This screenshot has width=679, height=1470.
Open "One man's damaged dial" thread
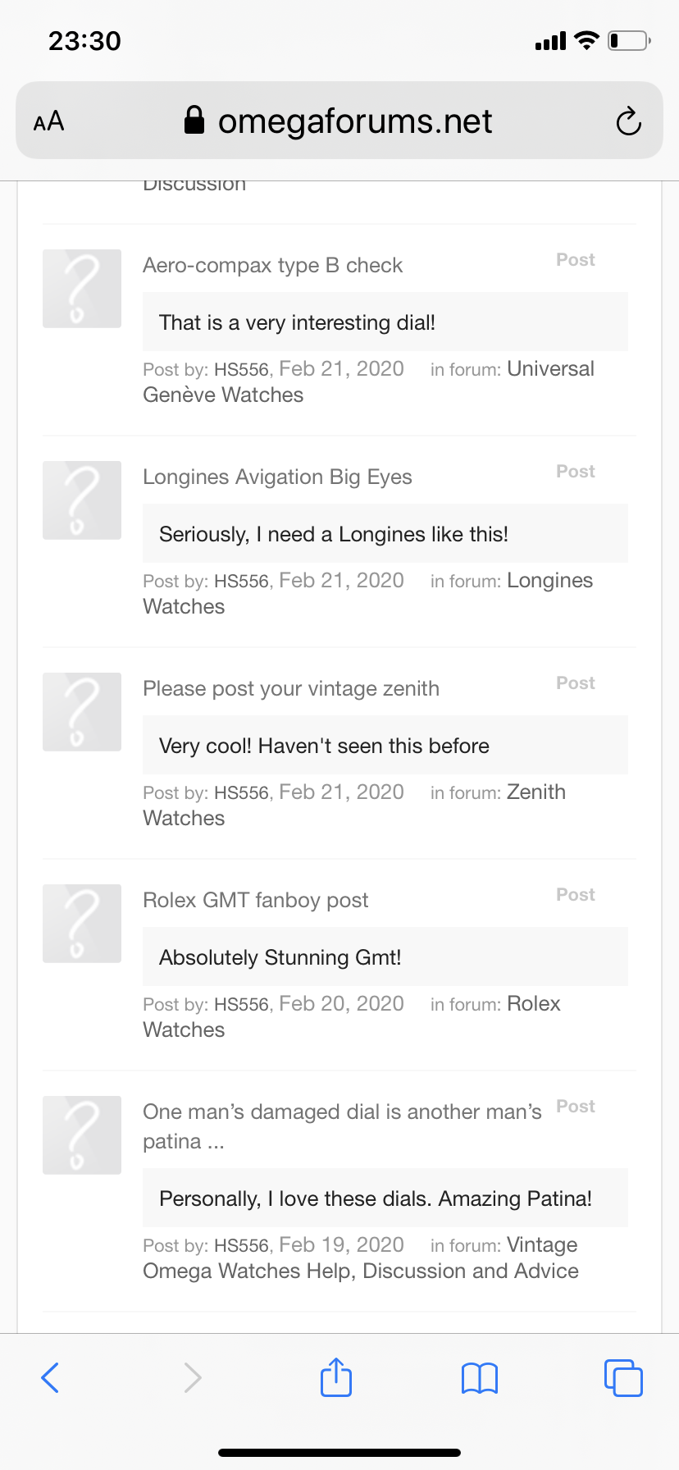click(x=341, y=1112)
